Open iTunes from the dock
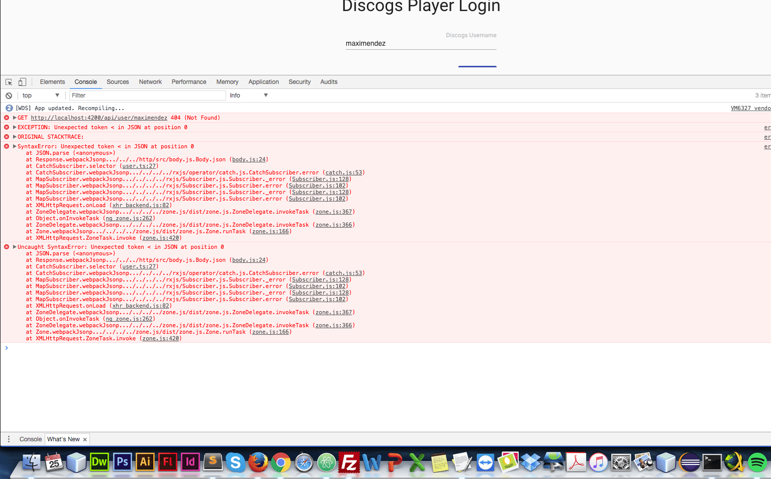 point(599,462)
